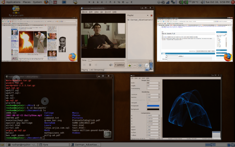Screen dimensions: 235x147
Task: Click the terminal command prompt line
Action: pos(25,138)
